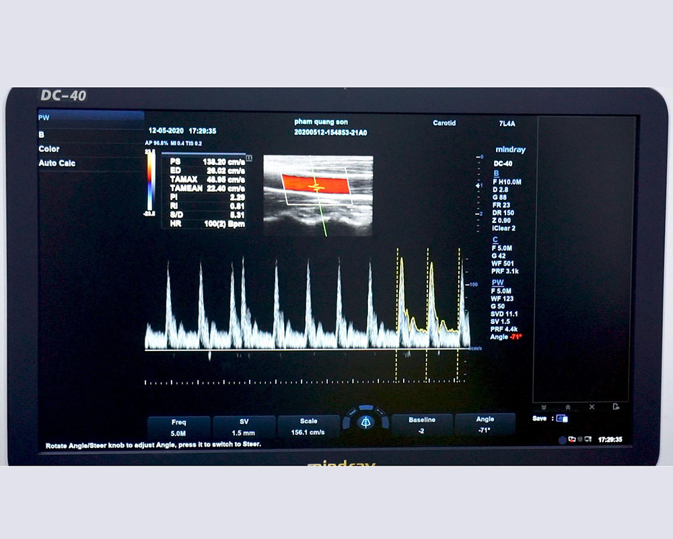
Task: Click the double up-arrow clipboard icon
Action: tap(567, 407)
